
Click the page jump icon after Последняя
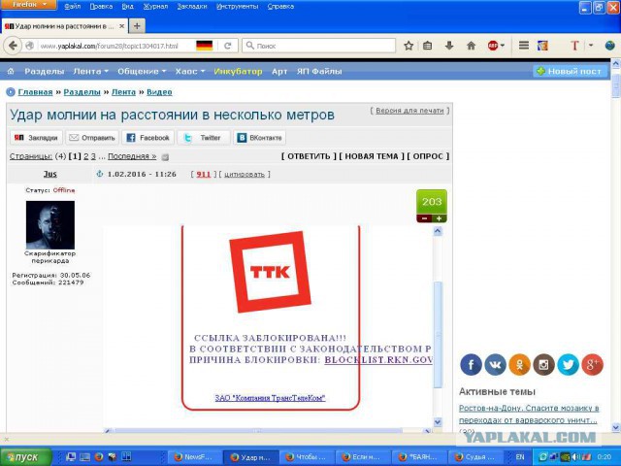(165, 157)
